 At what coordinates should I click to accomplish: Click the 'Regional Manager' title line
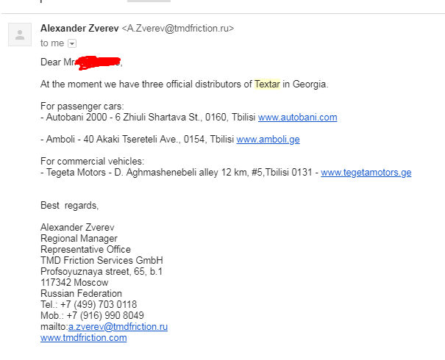pyautogui.click(x=79, y=239)
